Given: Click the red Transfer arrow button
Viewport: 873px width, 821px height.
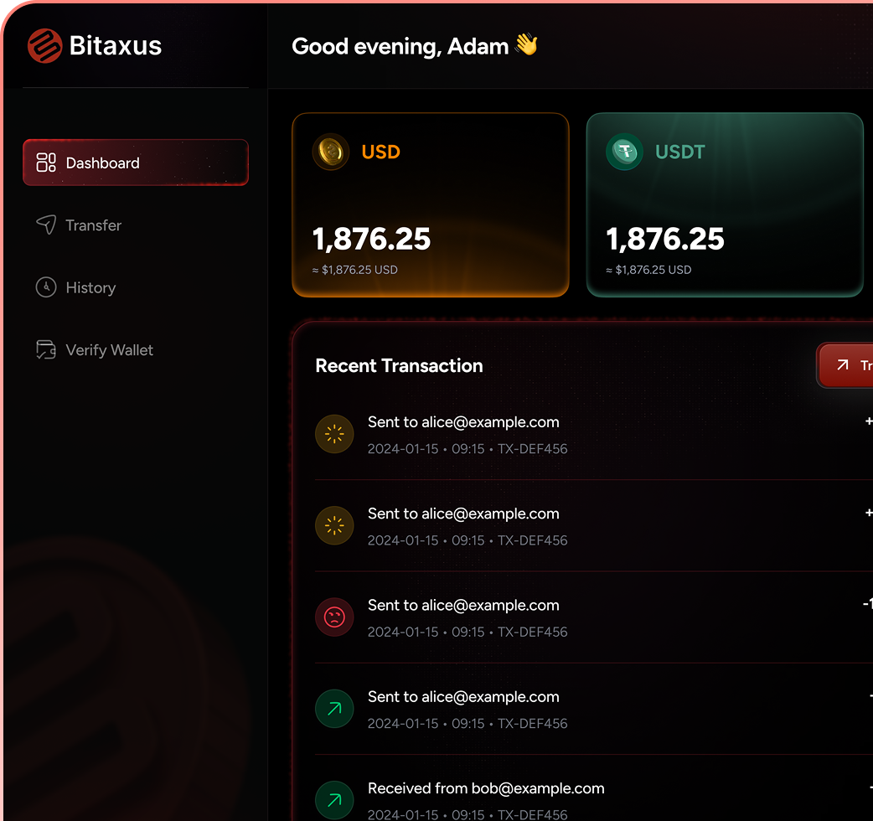Looking at the screenshot, I should tap(845, 365).
